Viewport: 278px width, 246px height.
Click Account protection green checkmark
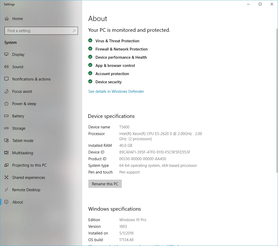[x=90, y=73]
